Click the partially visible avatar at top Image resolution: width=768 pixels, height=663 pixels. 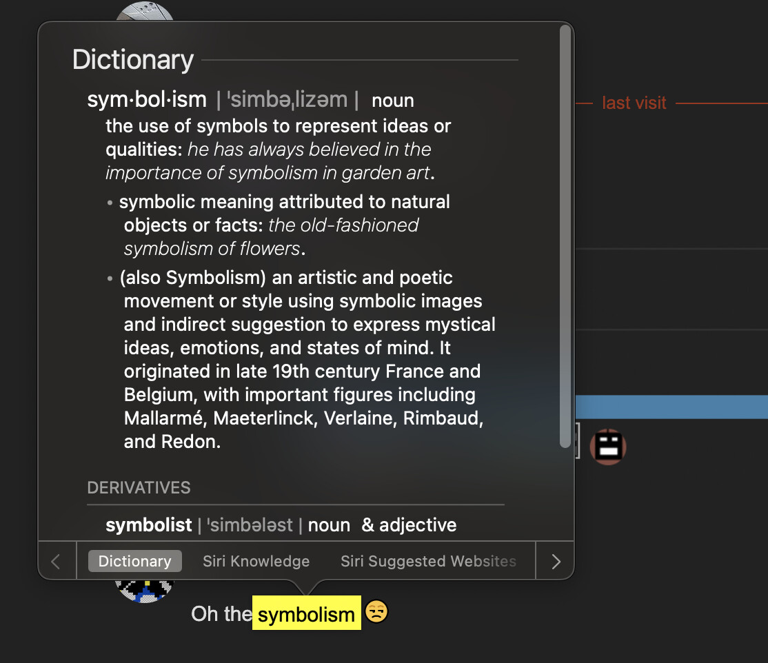(x=145, y=11)
